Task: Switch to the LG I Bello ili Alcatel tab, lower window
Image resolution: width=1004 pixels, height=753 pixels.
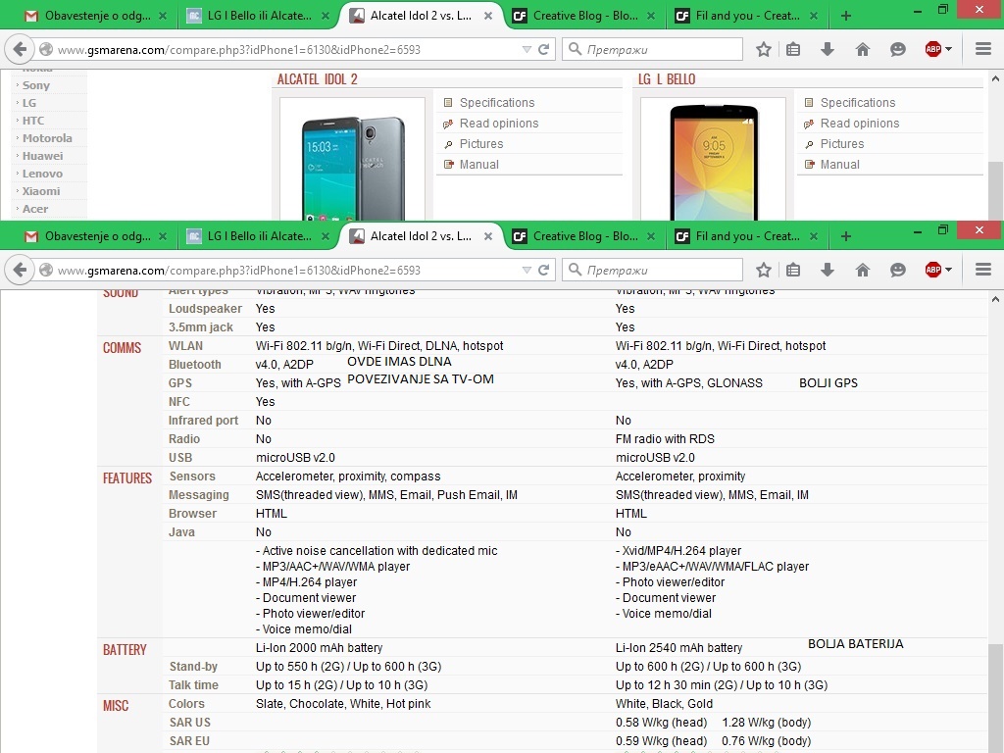Action: click(x=256, y=236)
